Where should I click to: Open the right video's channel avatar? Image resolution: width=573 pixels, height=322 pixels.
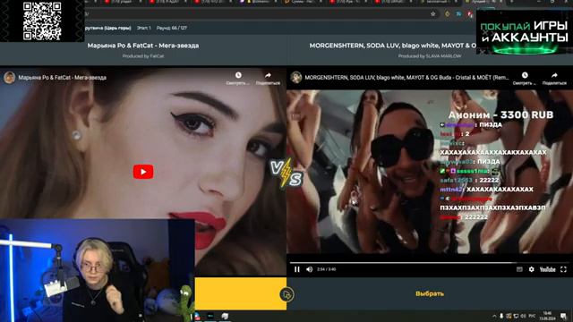296,78
